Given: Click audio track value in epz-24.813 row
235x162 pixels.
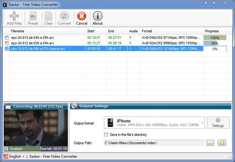Looking at the screenshot, I should tap(130, 37).
